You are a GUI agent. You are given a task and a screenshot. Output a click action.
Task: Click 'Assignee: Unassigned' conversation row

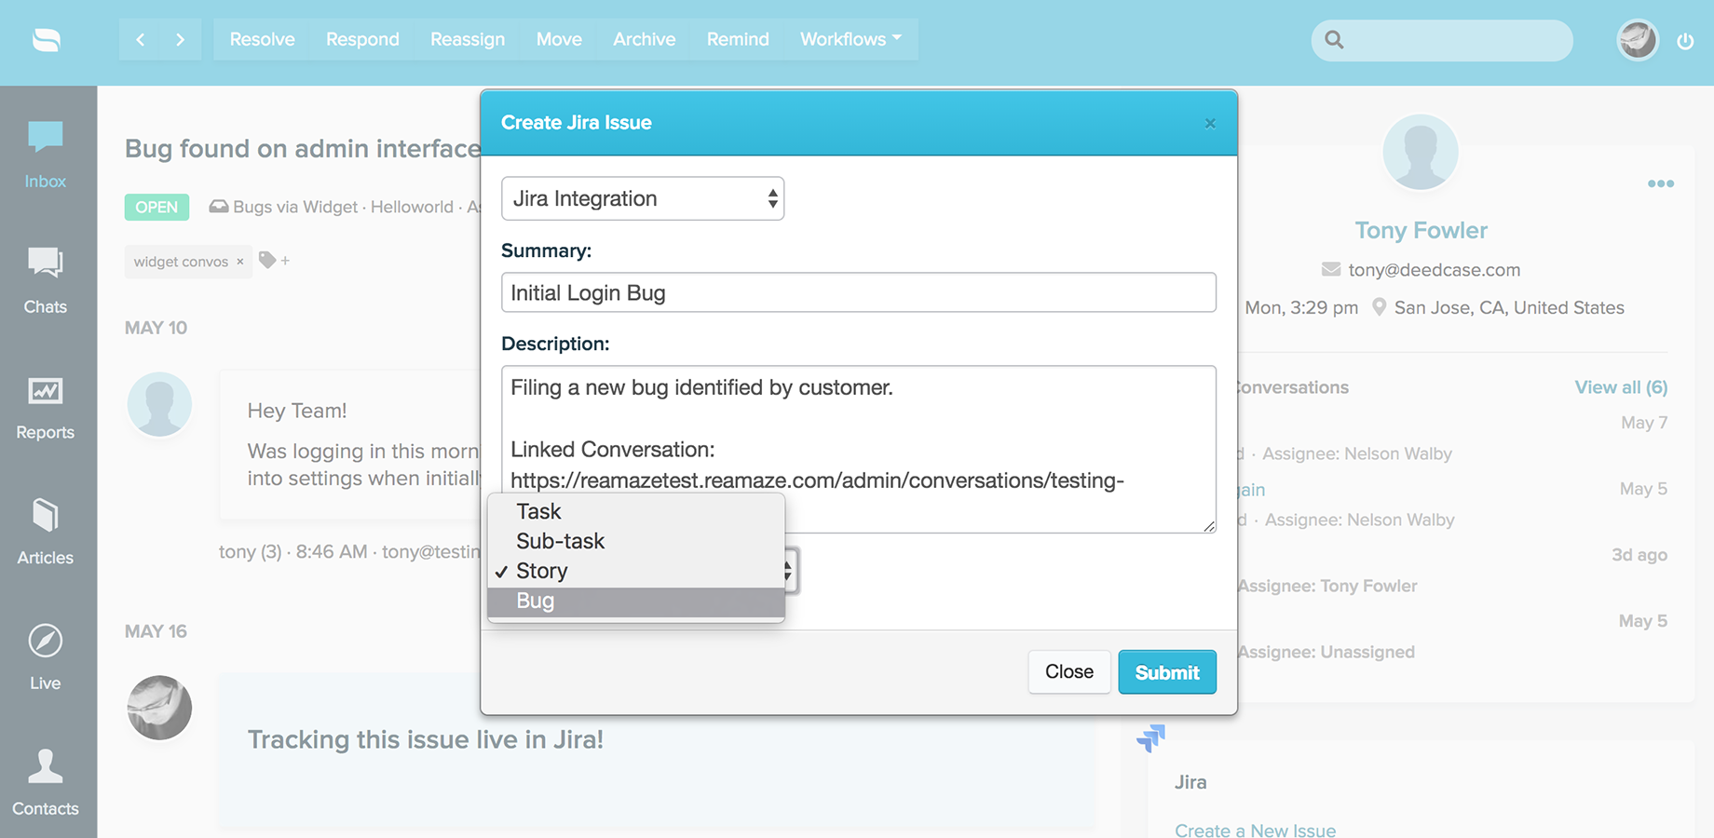(x=1326, y=652)
